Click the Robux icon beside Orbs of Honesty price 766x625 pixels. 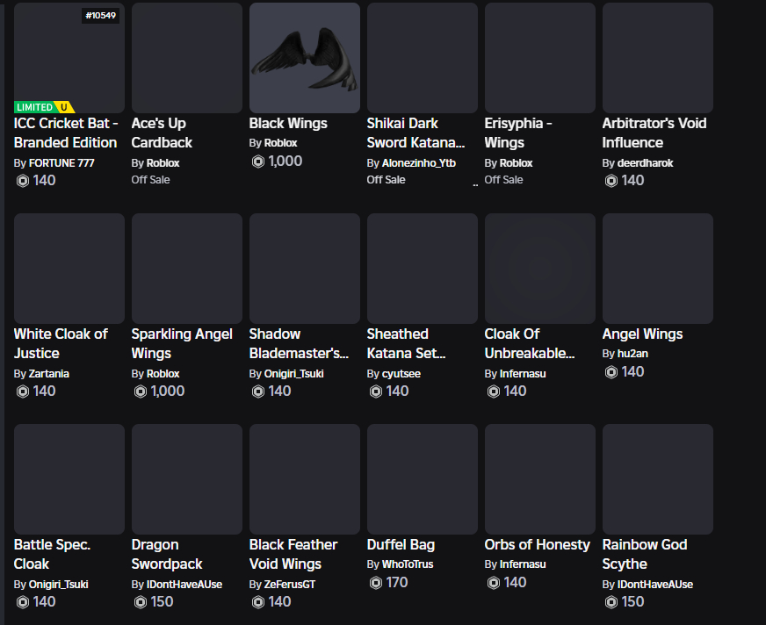point(494,583)
